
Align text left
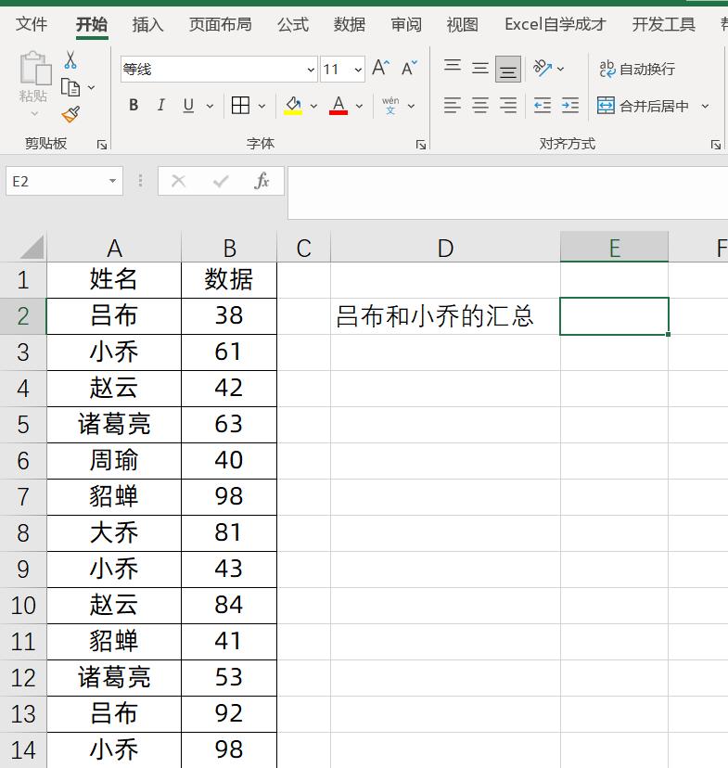click(x=452, y=106)
